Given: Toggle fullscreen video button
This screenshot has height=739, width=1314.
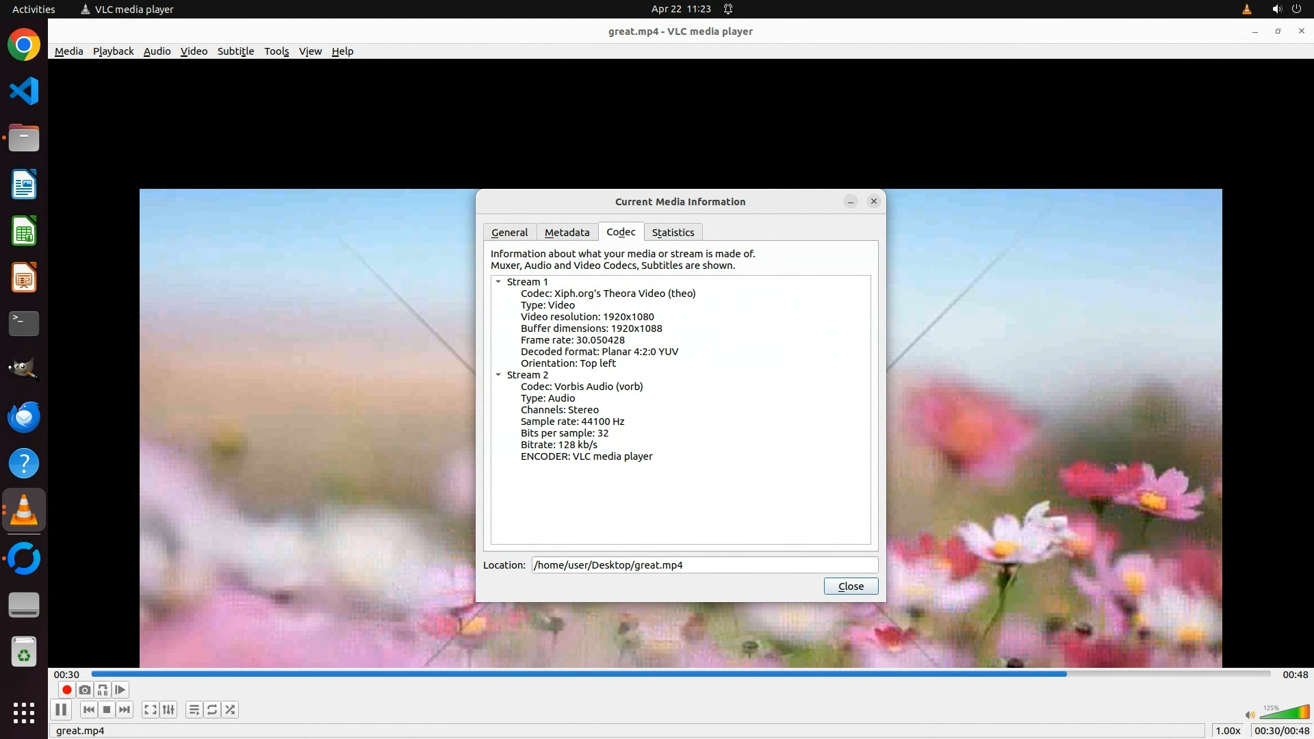Looking at the screenshot, I should (151, 710).
